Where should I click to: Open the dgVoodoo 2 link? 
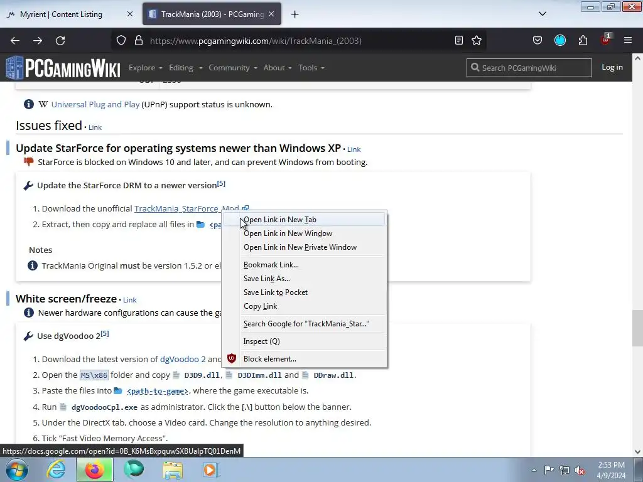[x=183, y=360]
